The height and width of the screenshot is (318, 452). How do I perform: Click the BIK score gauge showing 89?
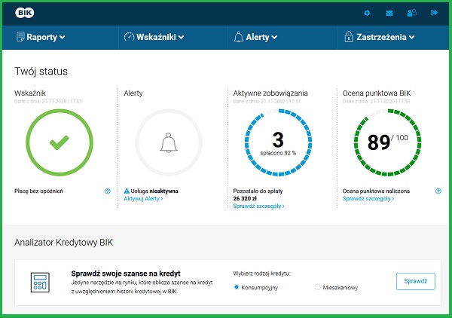click(385, 142)
